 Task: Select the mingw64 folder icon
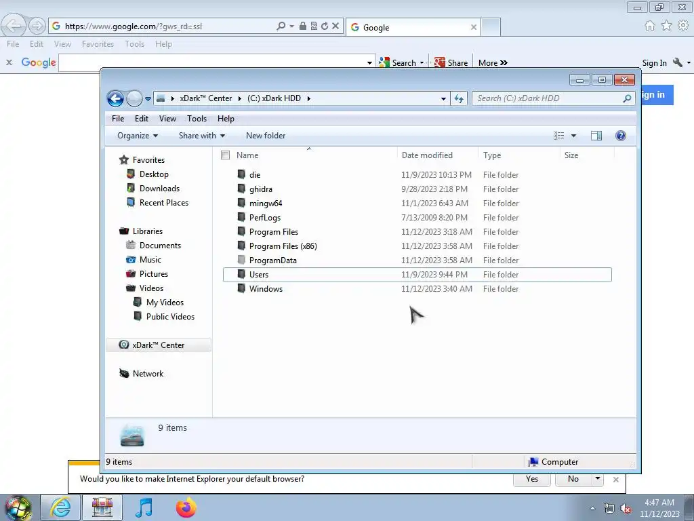(241, 203)
